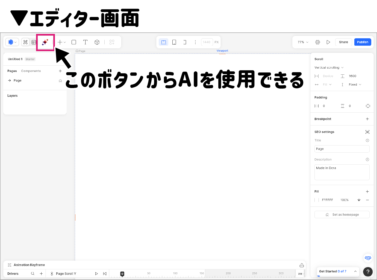Click the FFFFFF fill color swatch
Viewport: 377px width, 280px height.
pyautogui.click(x=317, y=200)
